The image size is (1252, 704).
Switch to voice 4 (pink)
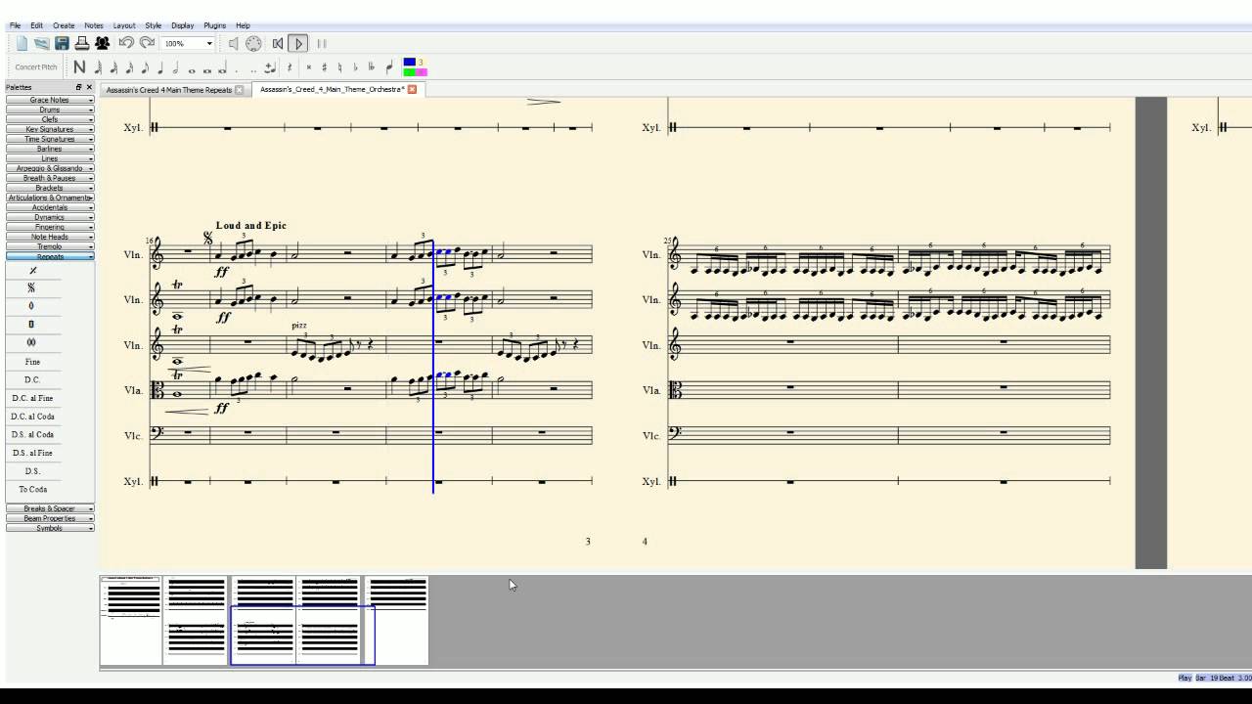422,71
